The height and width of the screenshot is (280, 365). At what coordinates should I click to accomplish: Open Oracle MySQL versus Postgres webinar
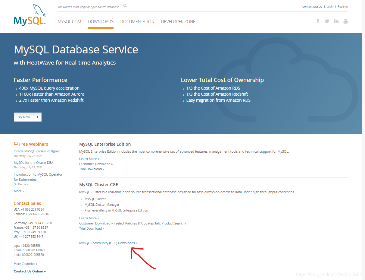(37, 151)
